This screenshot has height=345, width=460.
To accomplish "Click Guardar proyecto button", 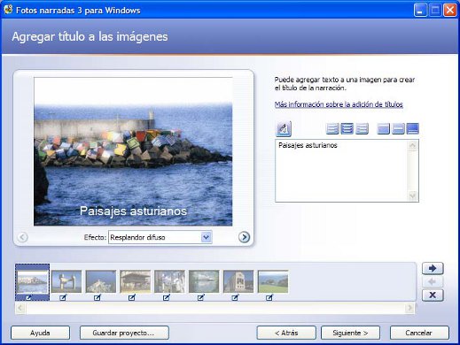I will point(124,333).
